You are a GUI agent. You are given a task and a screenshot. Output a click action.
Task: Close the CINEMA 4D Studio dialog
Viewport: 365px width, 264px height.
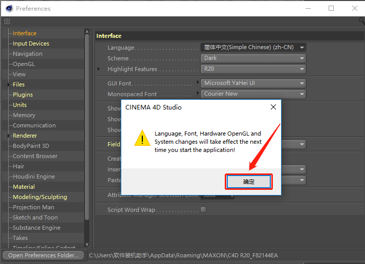273,107
